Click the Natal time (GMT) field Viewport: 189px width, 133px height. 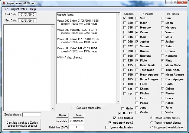[76, 127]
